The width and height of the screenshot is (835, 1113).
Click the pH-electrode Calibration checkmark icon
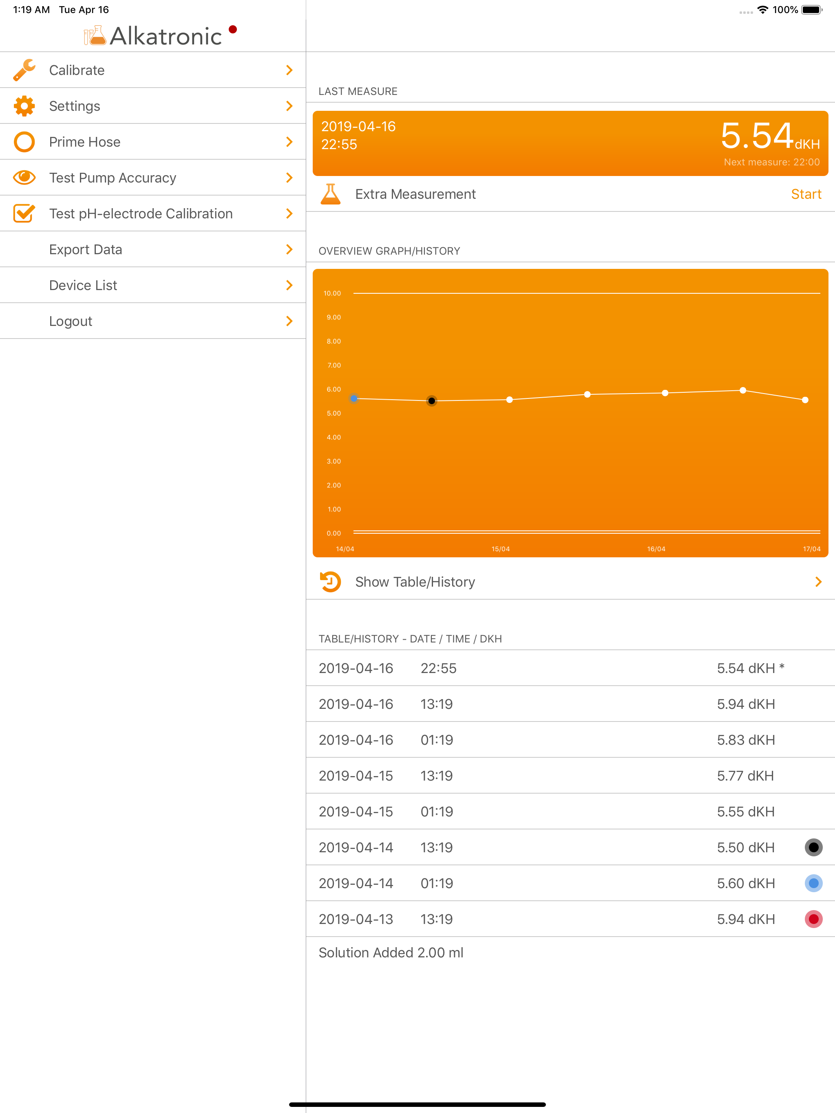24,213
